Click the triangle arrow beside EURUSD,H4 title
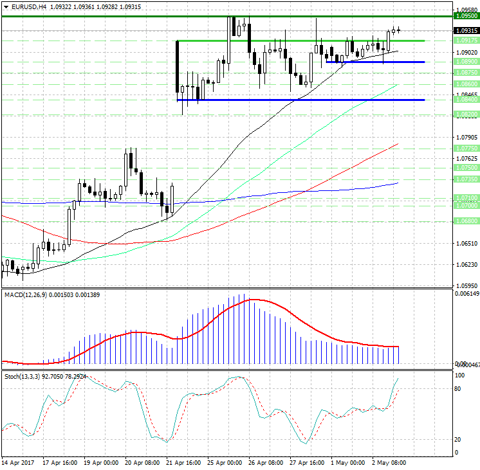Image resolution: width=480 pixels, height=470 pixels. point(5,6)
